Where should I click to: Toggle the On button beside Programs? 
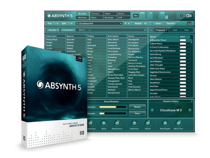(x=151, y=30)
